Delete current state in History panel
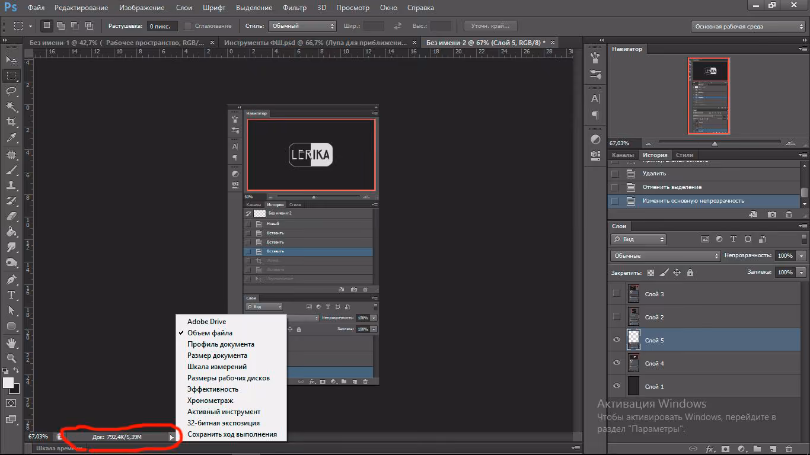Screen dimensions: 810x455 pyautogui.click(x=789, y=214)
